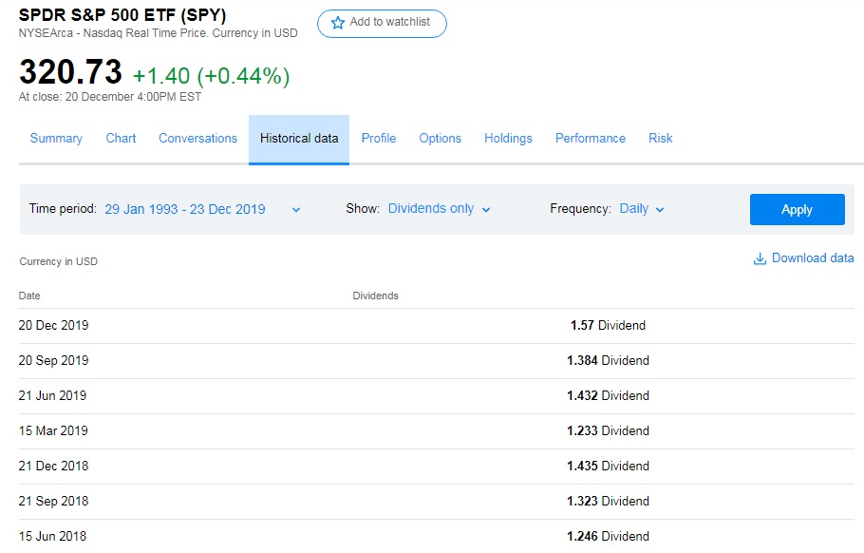The height and width of the screenshot is (553, 864).
Task: Open the Daily frequency dropdown
Action: pos(642,208)
